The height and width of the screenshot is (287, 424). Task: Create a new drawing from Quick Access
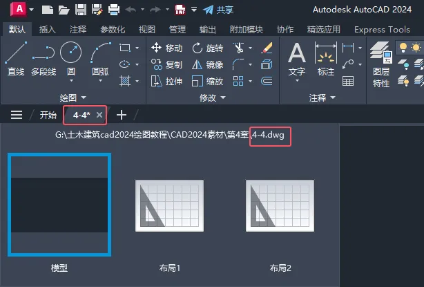pos(48,10)
